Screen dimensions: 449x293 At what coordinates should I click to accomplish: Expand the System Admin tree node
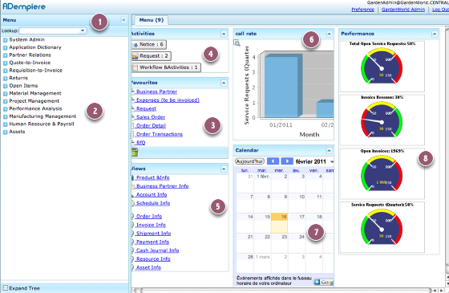click(x=5, y=40)
